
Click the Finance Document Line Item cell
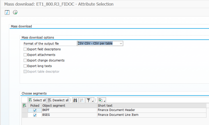pyautogui.click(x=152, y=115)
